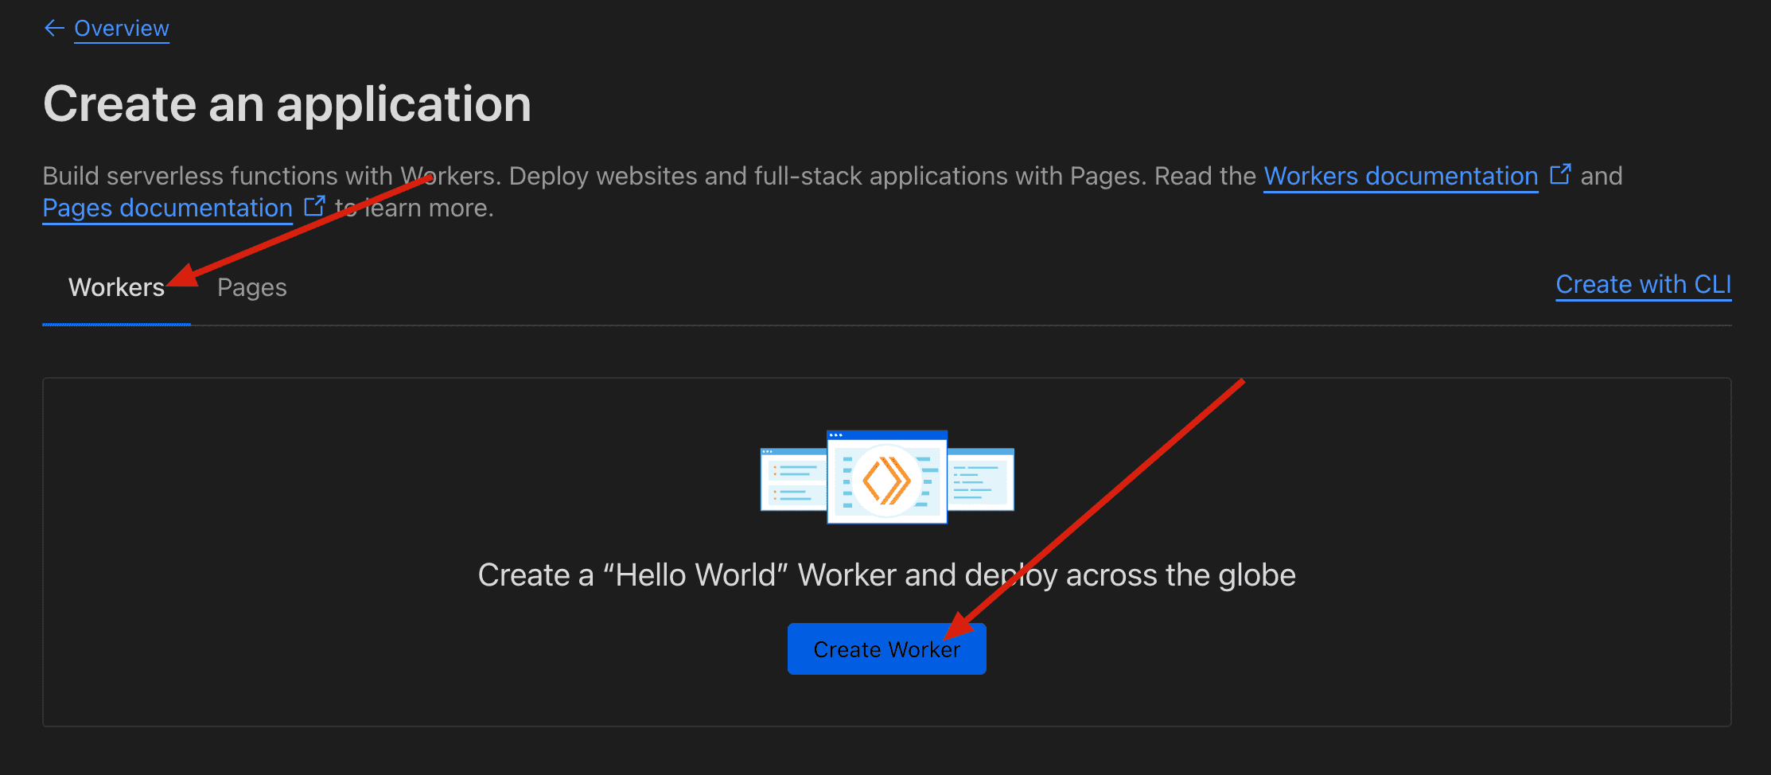Screen dimensions: 1771x775
Task: Open the Pages documentation link
Action: [x=167, y=208]
